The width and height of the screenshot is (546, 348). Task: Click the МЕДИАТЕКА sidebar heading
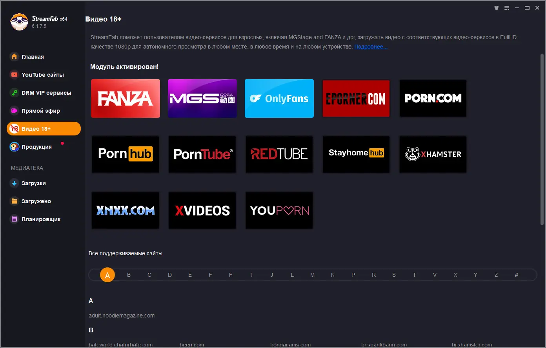[27, 168]
